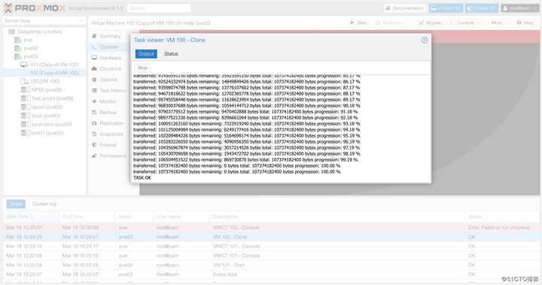Select the VM 101 - Start task row
This screenshot has height=285, width=542.
(271, 265)
